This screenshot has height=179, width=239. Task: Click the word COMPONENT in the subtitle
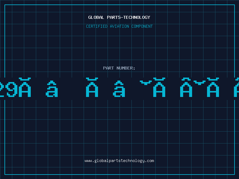142,26
